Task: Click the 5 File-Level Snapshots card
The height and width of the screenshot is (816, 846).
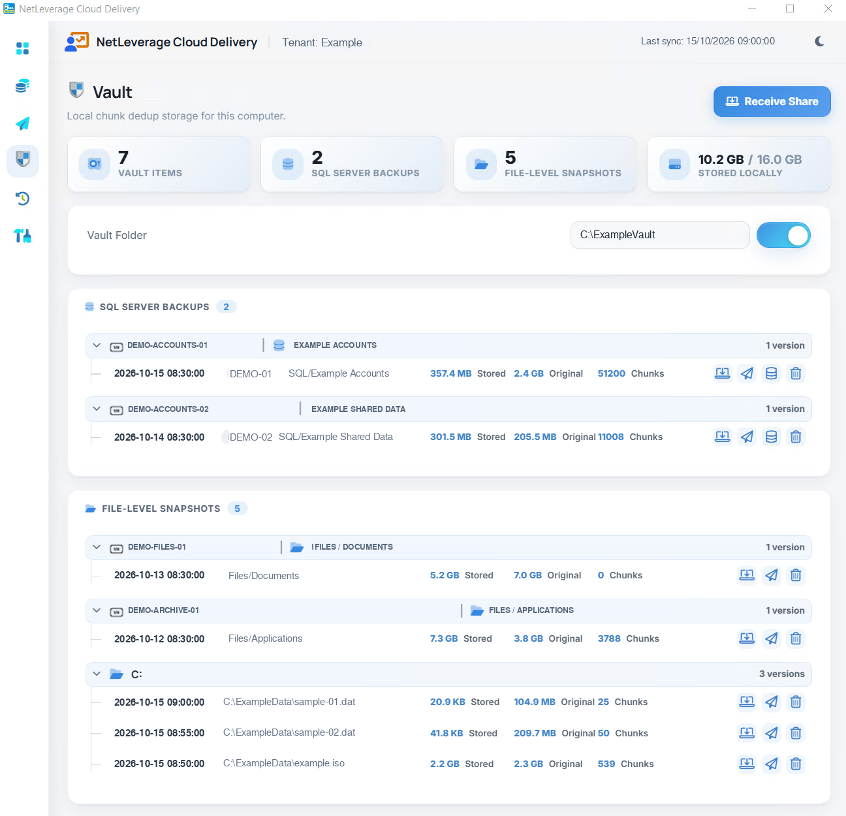Action: pyautogui.click(x=545, y=165)
